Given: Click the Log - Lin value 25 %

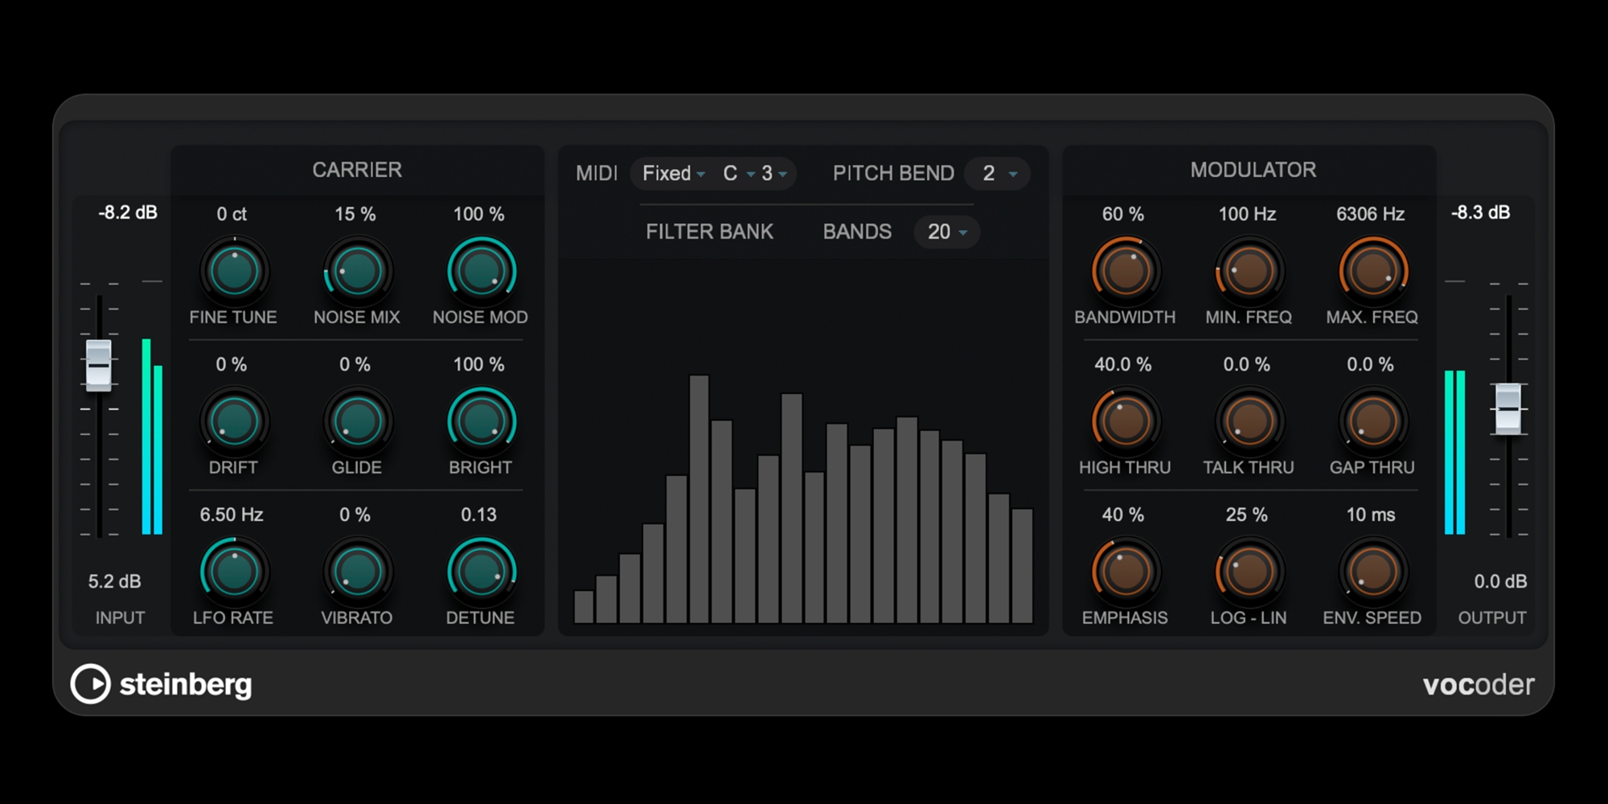Looking at the screenshot, I should pos(1247,515).
